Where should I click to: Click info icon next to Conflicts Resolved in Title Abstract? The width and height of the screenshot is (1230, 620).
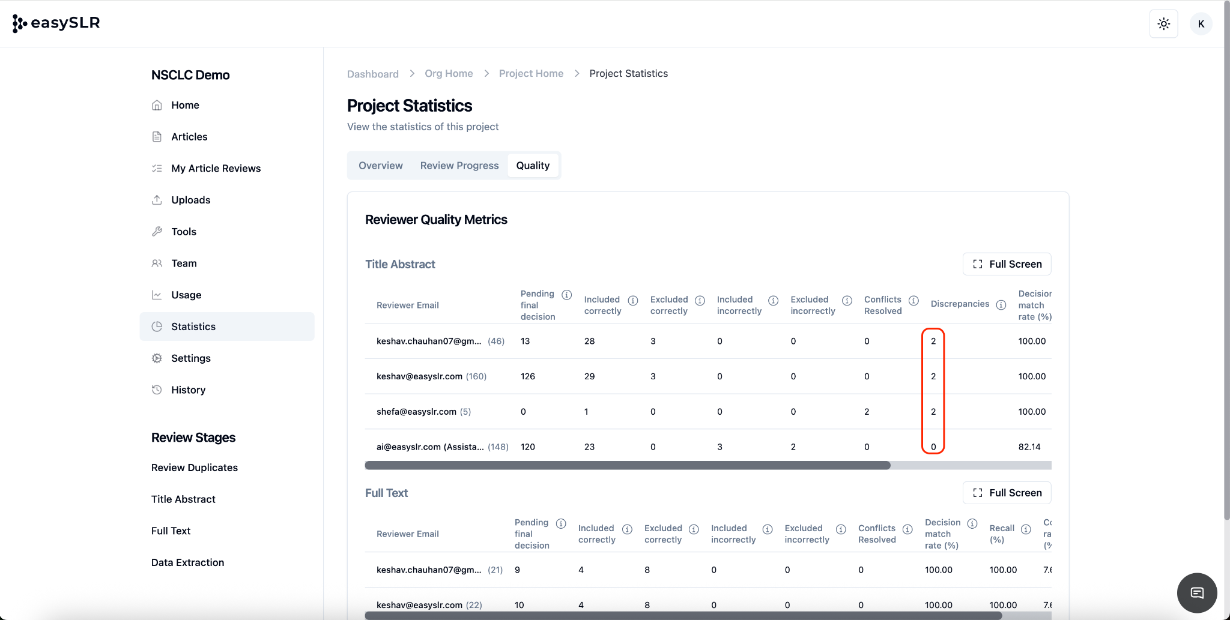(x=913, y=301)
